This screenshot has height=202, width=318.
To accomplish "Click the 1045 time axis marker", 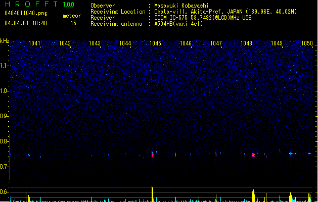I will pyautogui.click(x=155, y=43).
